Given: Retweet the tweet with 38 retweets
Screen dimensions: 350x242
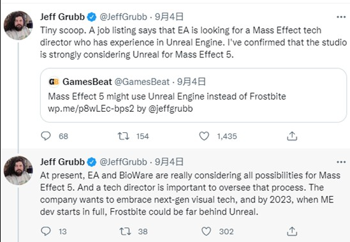Looking at the screenshot, I should point(125,231).
